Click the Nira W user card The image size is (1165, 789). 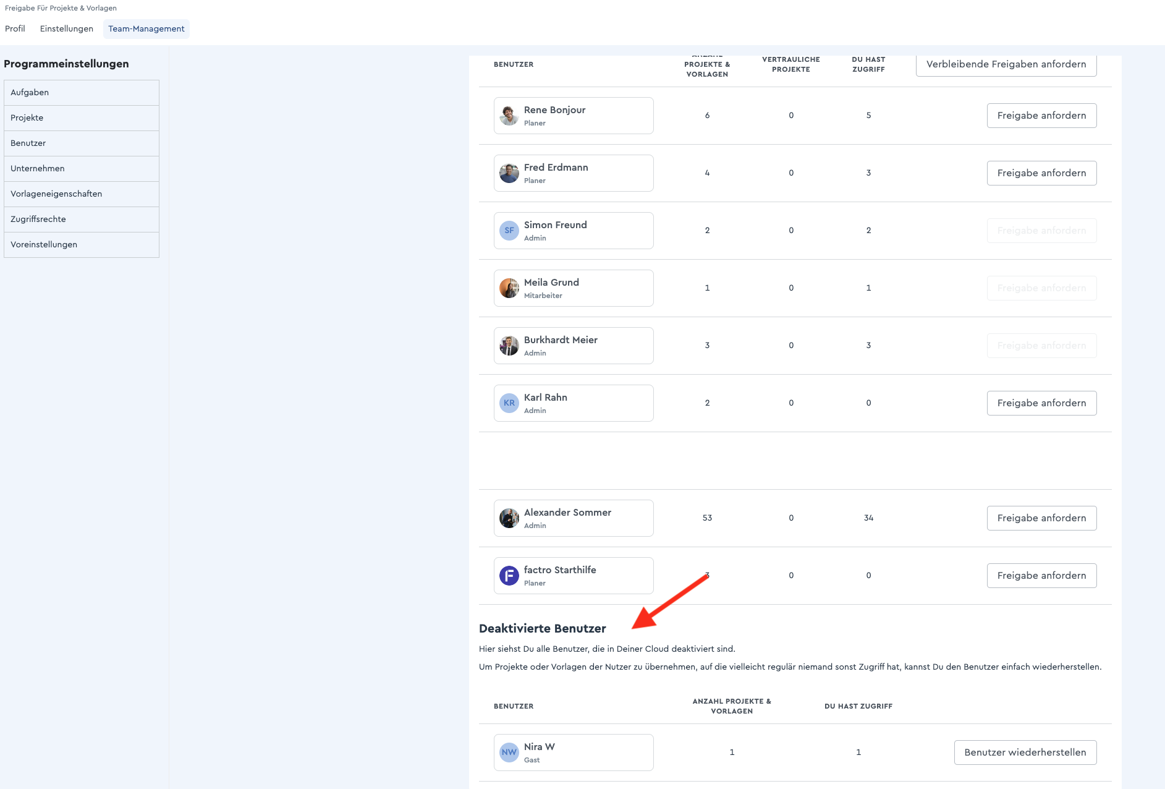574,753
